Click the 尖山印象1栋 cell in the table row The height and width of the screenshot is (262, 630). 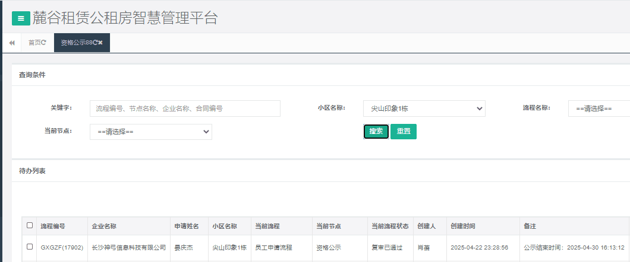click(229, 248)
